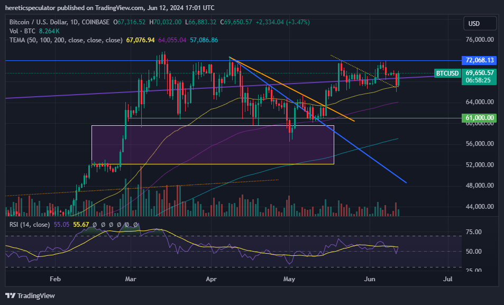The height and width of the screenshot is (305, 504).
Task: Click the Bitcoin / U.S. Dollar, 1D, COINBASE title
Action: 59,22
